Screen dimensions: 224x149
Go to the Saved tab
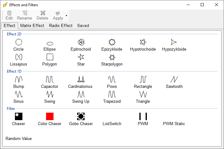[x=83, y=26]
